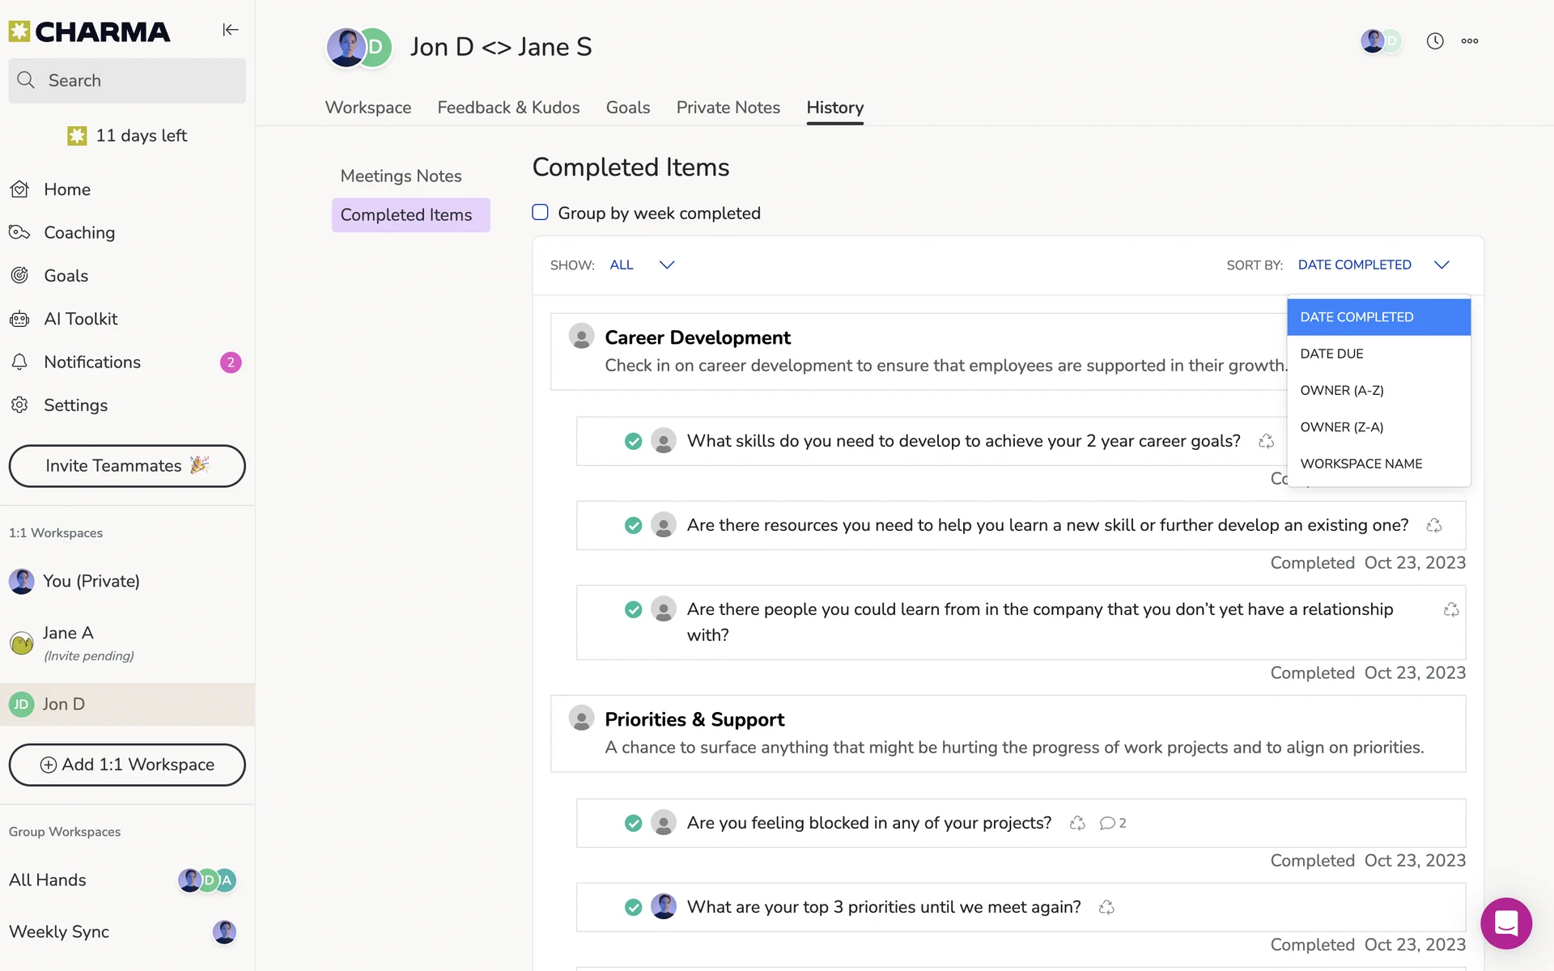Image resolution: width=1554 pixels, height=971 pixels.
Task: Open the Private Notes tab
Action: (728, 108)
